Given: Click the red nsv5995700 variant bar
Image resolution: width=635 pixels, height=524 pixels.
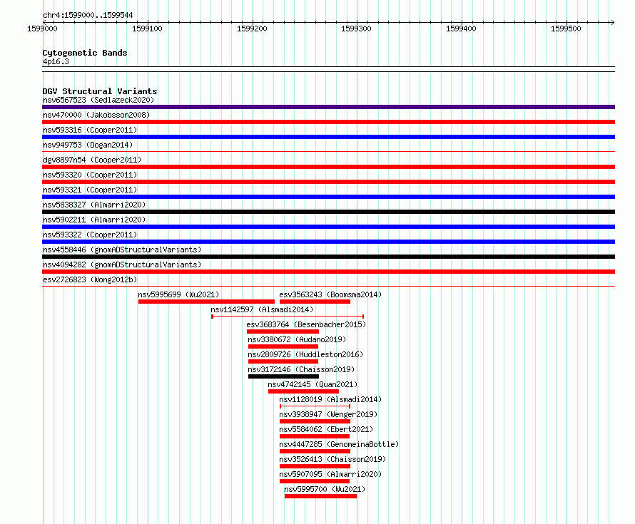Looking at the screenshot, I should [x=321, y=496].
